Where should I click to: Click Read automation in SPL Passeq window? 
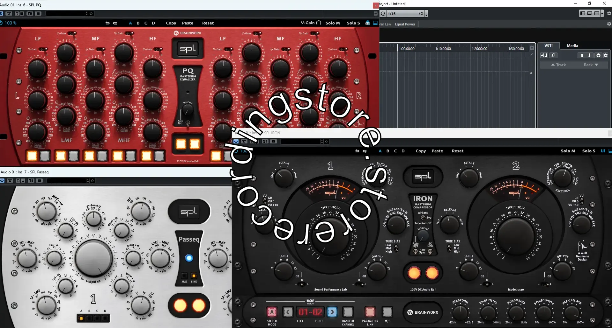pos(18,181)
